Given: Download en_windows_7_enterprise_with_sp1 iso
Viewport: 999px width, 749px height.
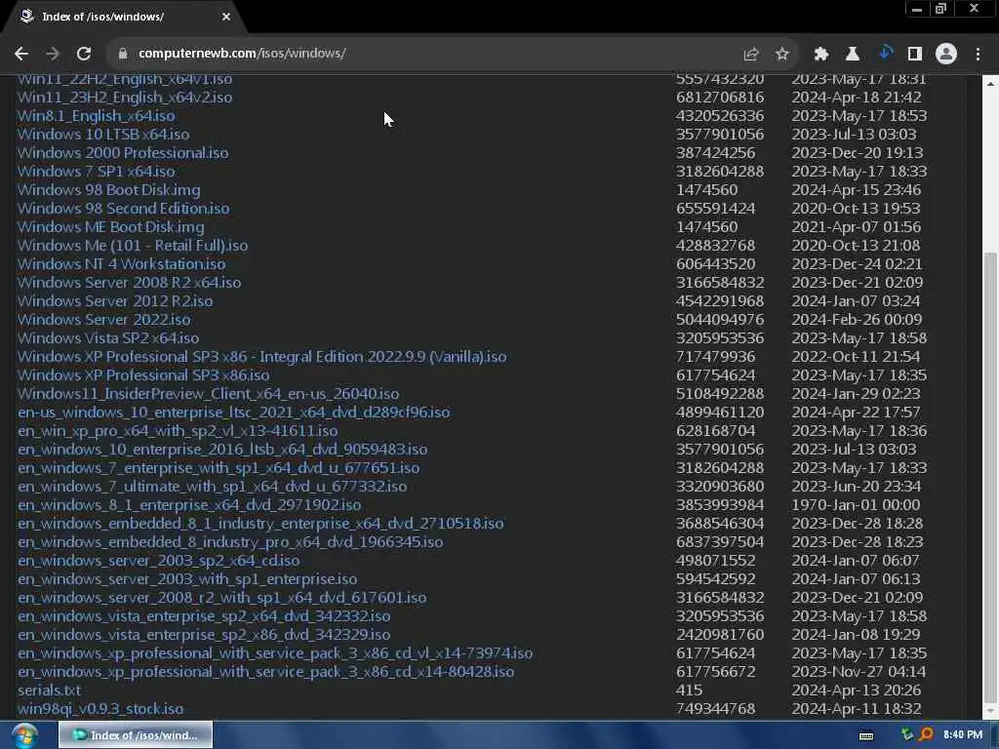Looking at the screenshot, I should pos(219,467).
